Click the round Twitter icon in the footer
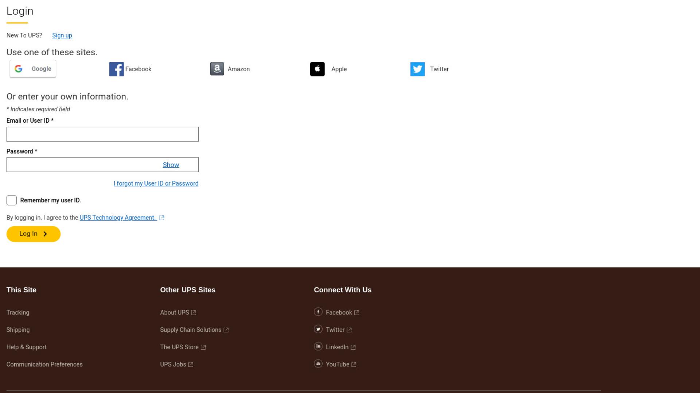Screen dimensions: 700x393 pos(318,329)
